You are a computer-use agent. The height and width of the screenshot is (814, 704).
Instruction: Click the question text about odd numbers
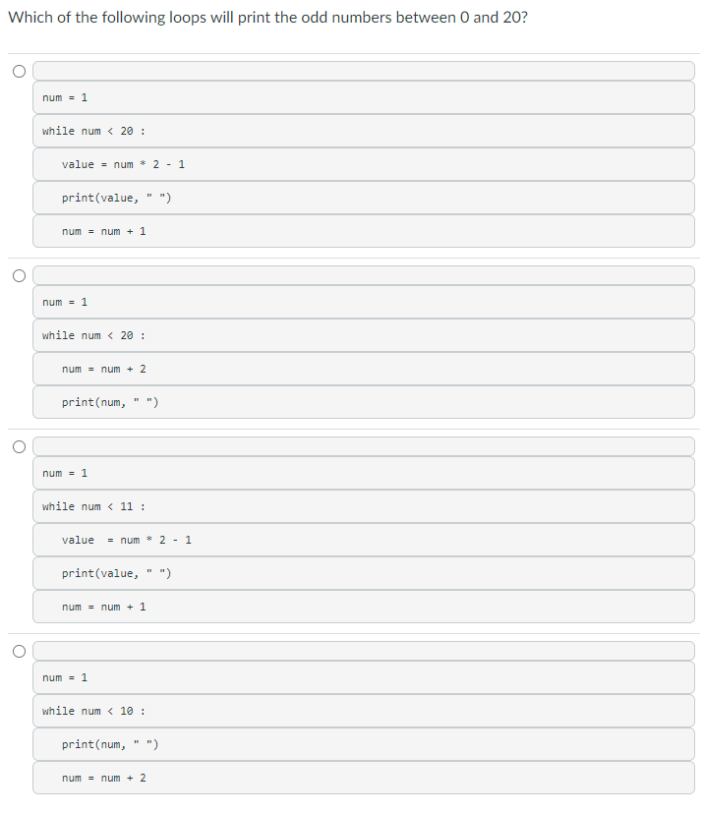(265, 17)
